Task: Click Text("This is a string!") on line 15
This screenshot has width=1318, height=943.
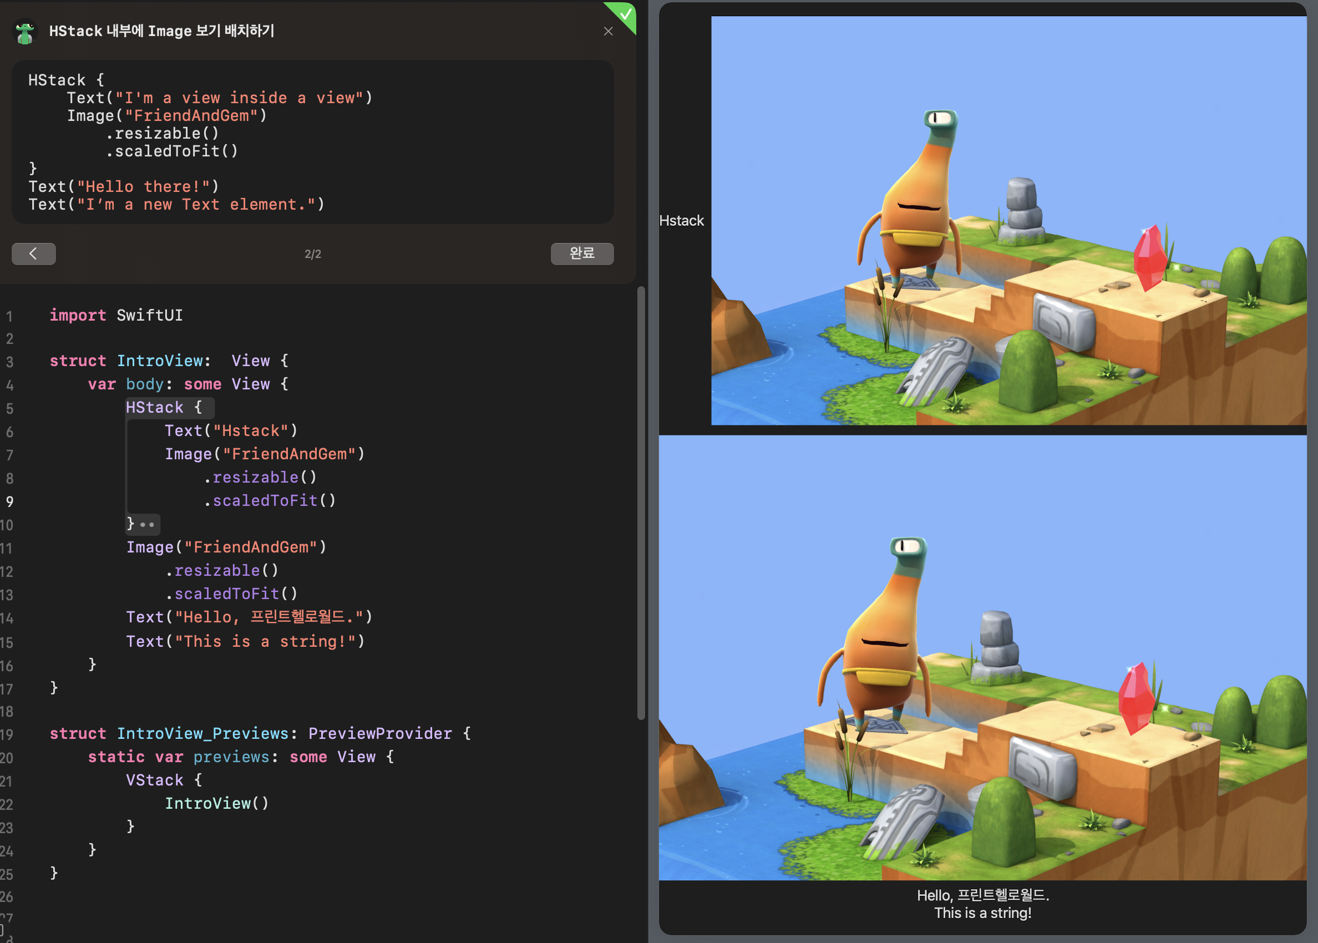Action: pos(246,642)
